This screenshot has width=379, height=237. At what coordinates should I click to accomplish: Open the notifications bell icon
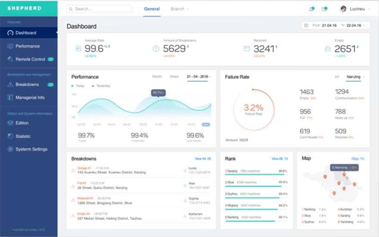pos(311,9)
